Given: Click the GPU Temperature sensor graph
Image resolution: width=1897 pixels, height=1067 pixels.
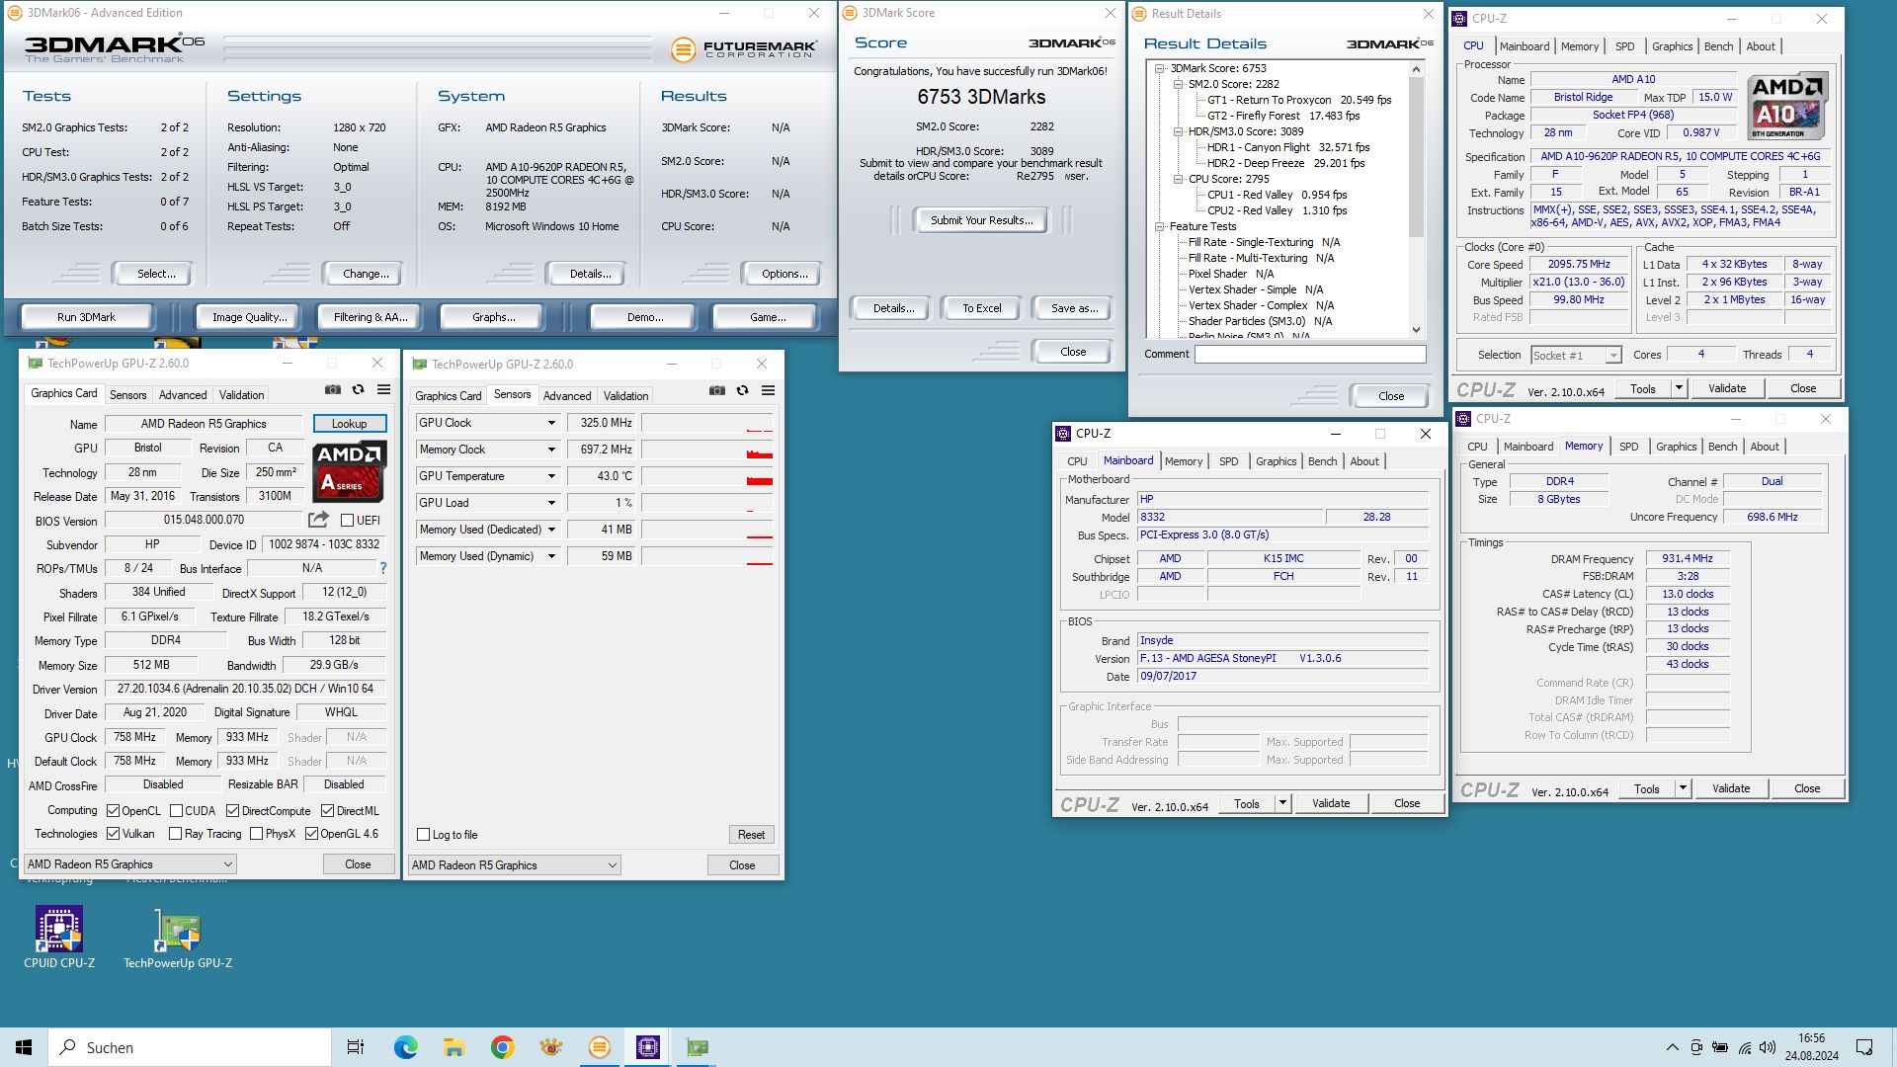Looking at the screenshot, I should (706, 476).
